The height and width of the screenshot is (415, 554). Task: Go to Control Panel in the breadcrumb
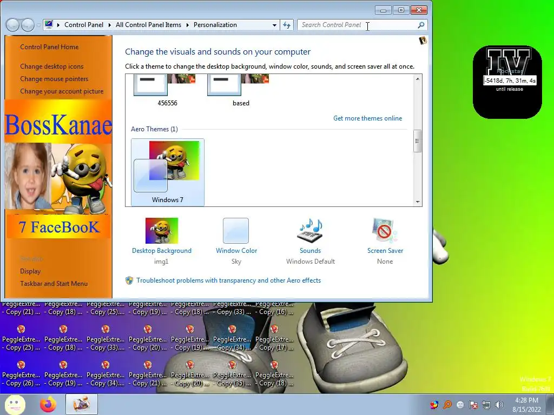(84, 25)
